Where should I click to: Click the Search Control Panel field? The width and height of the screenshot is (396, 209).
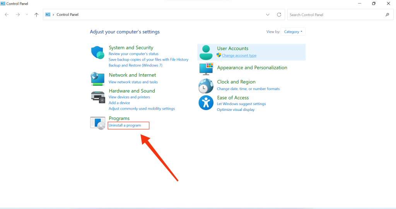pyautogui.click(x=340, y=15)
